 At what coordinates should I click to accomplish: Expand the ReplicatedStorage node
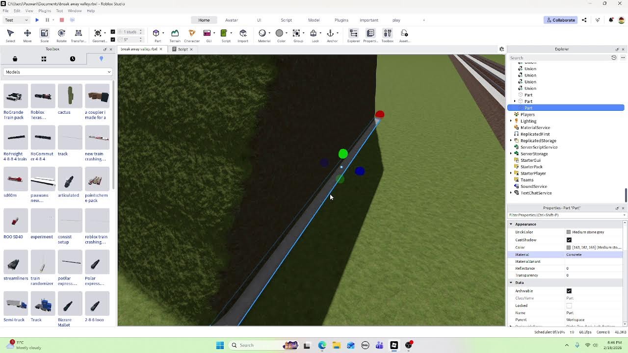click(511, 141)
